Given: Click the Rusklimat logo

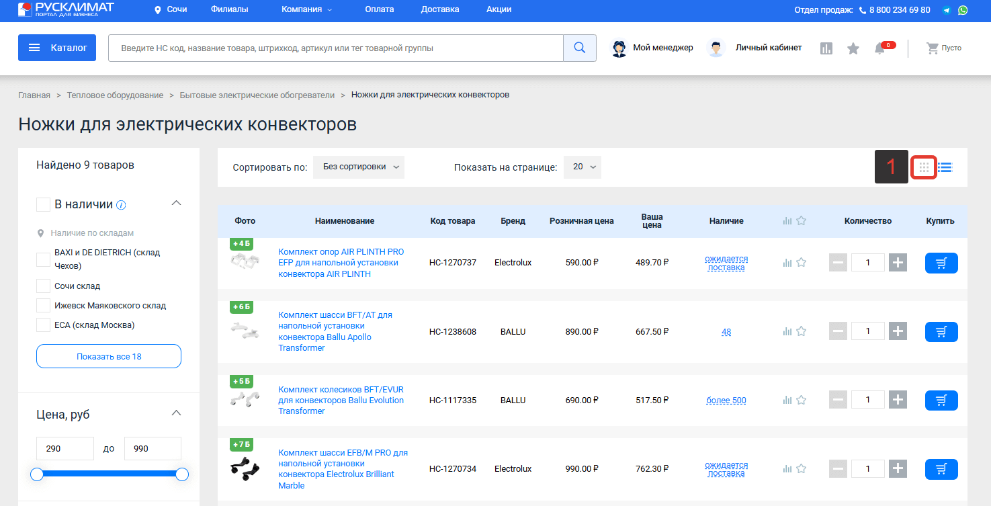Looking at the screenshot, I should click(x=66, y=9).
